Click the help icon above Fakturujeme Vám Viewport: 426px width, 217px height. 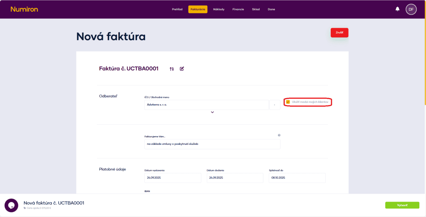(279, 135)
